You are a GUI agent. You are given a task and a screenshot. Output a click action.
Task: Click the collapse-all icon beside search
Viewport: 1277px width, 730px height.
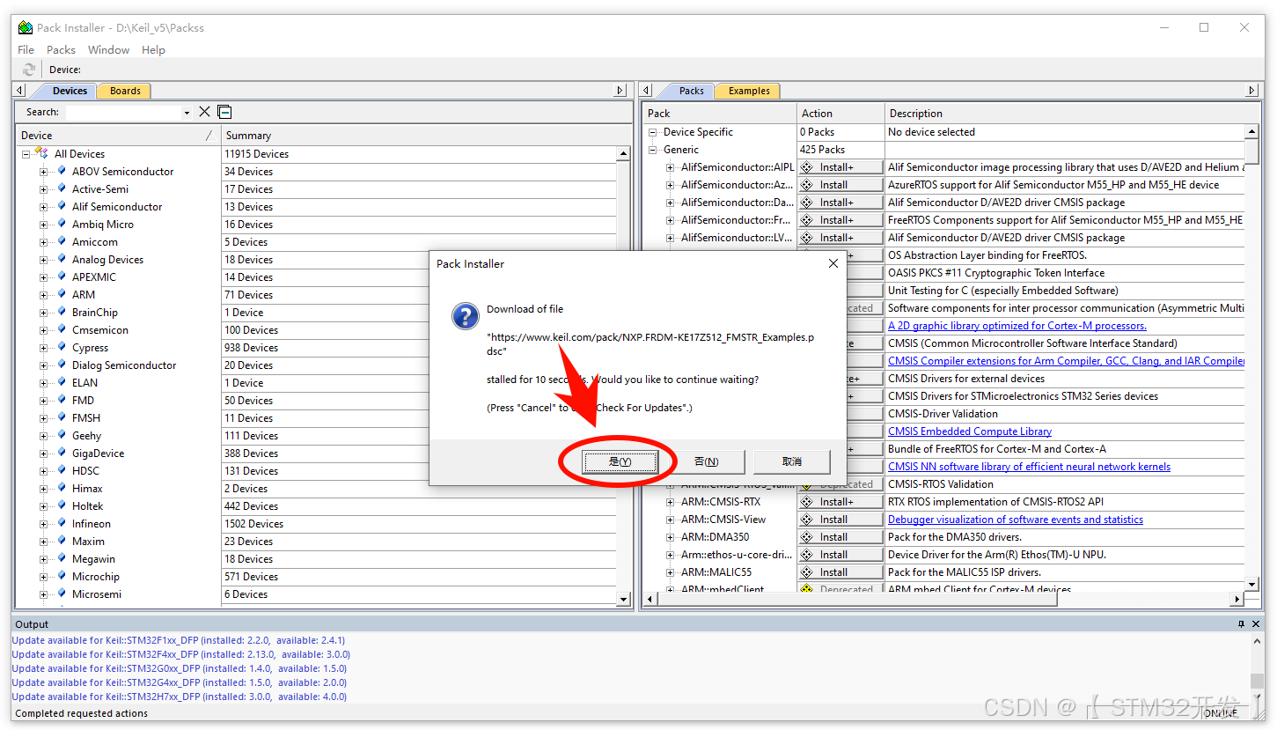click(224, 112)
